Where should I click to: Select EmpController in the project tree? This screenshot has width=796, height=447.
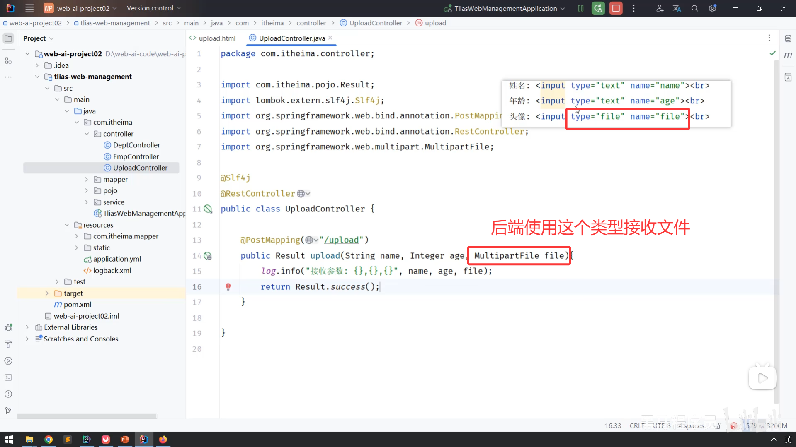pyautogui.click(x=136, y=156)
